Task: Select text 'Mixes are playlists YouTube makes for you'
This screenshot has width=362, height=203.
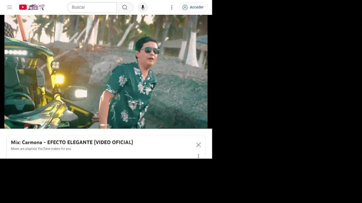Action: 41,149
